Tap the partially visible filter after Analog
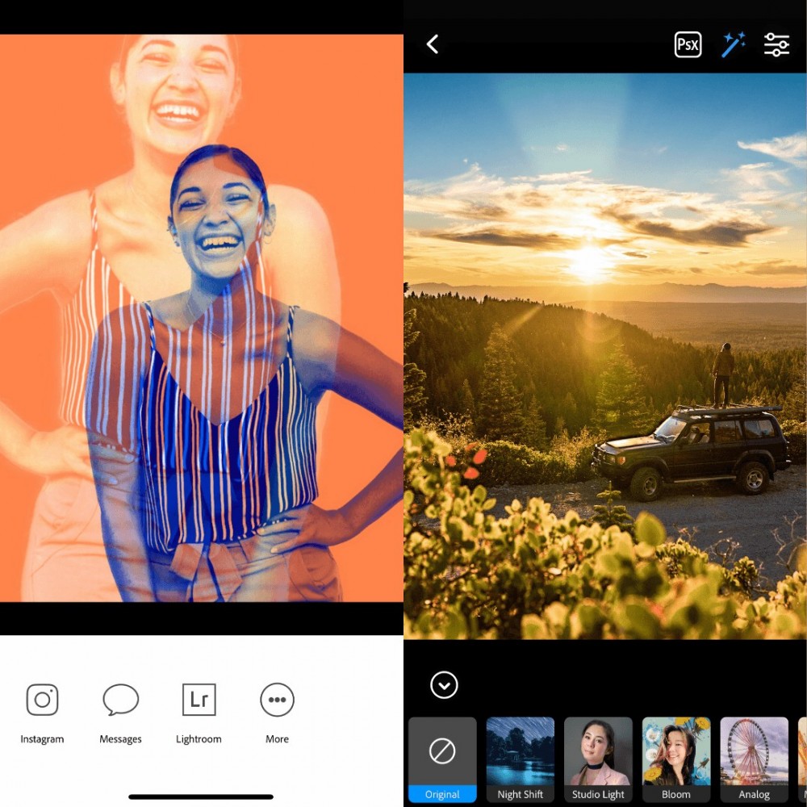Image resolution: width=807 pixels, height=807 pixels. [x=802, y=759]
